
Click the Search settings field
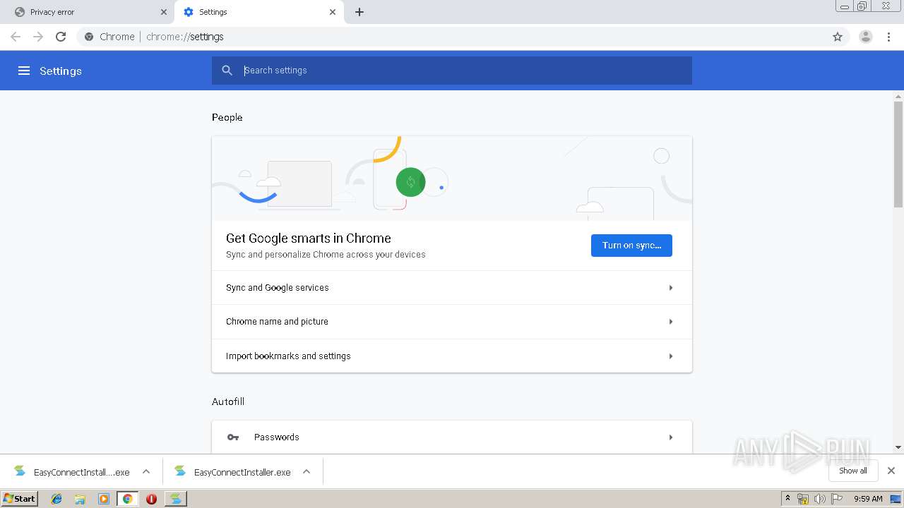452,71
